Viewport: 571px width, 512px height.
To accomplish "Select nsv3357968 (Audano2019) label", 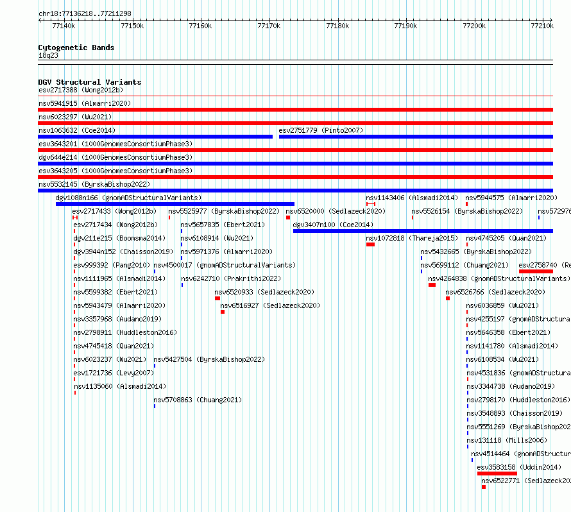I will [117, 319].
